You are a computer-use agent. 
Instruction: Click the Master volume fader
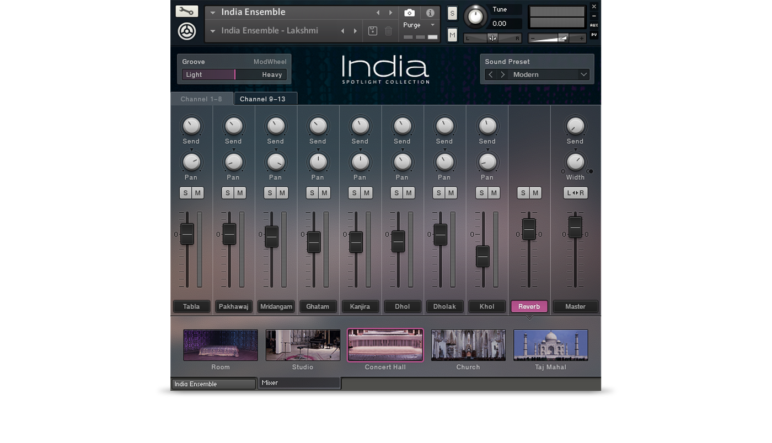575,227
